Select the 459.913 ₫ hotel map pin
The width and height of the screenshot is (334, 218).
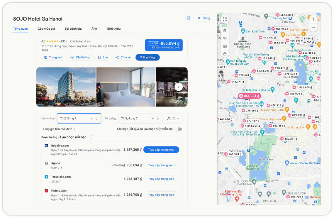pyautogui.click(x=275, y=105)
